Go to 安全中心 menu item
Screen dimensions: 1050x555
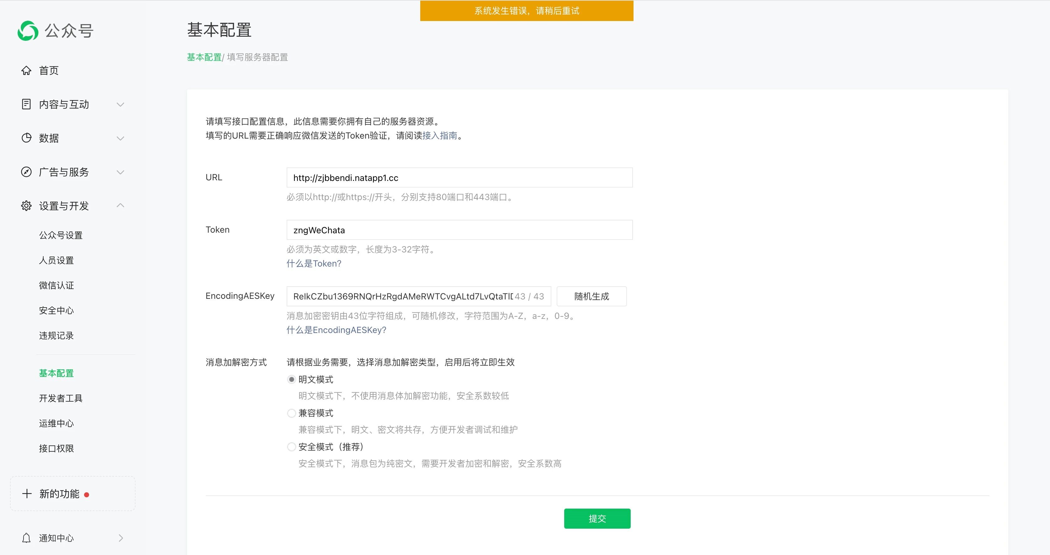[56, 310]
